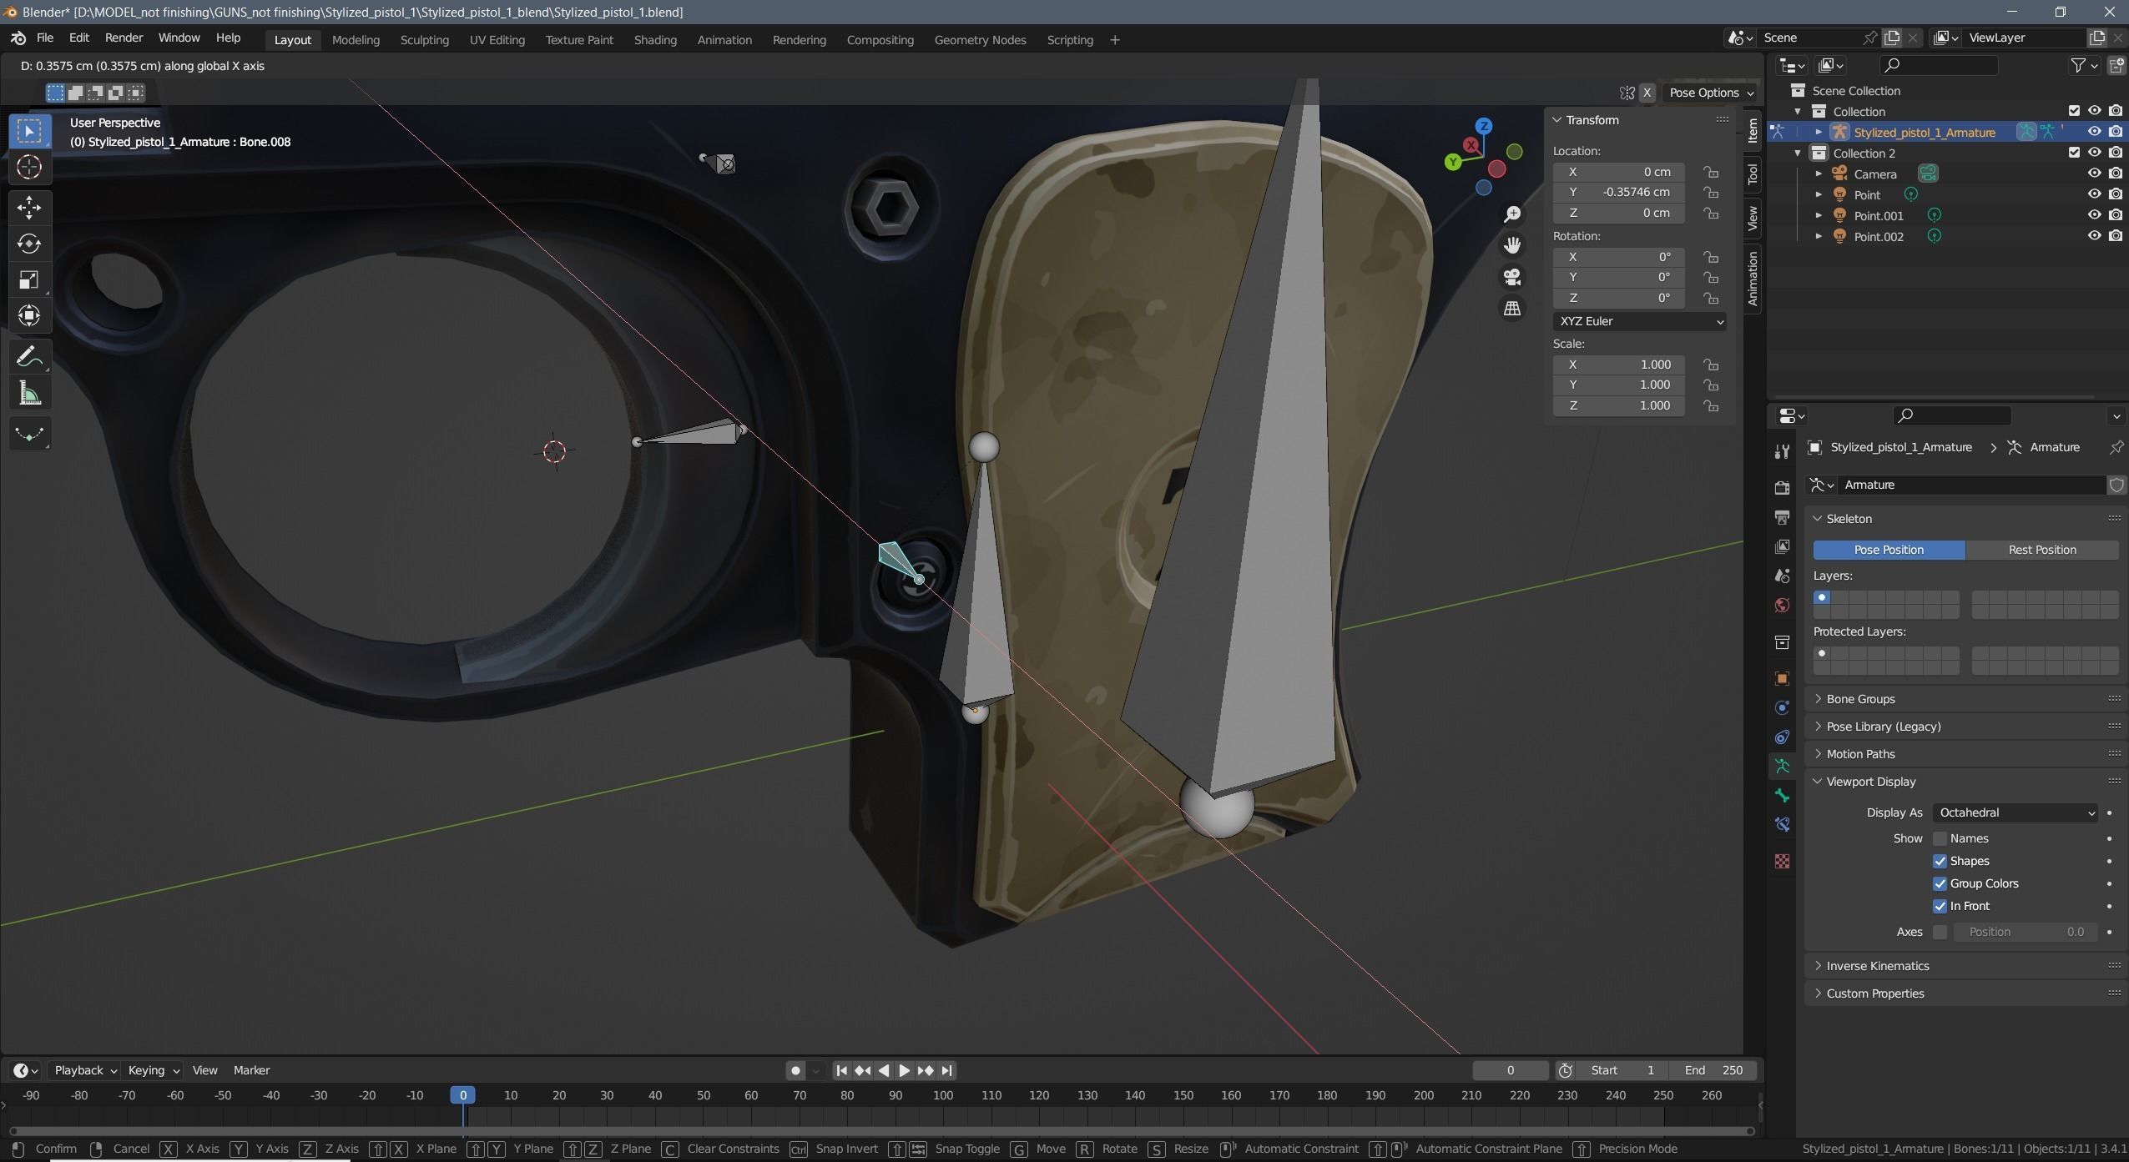Image resolution: width=2129 pixels, height=1162 pixels.
Task: Expand the Inverse Kinematics panel
Action: [1877, 966]
